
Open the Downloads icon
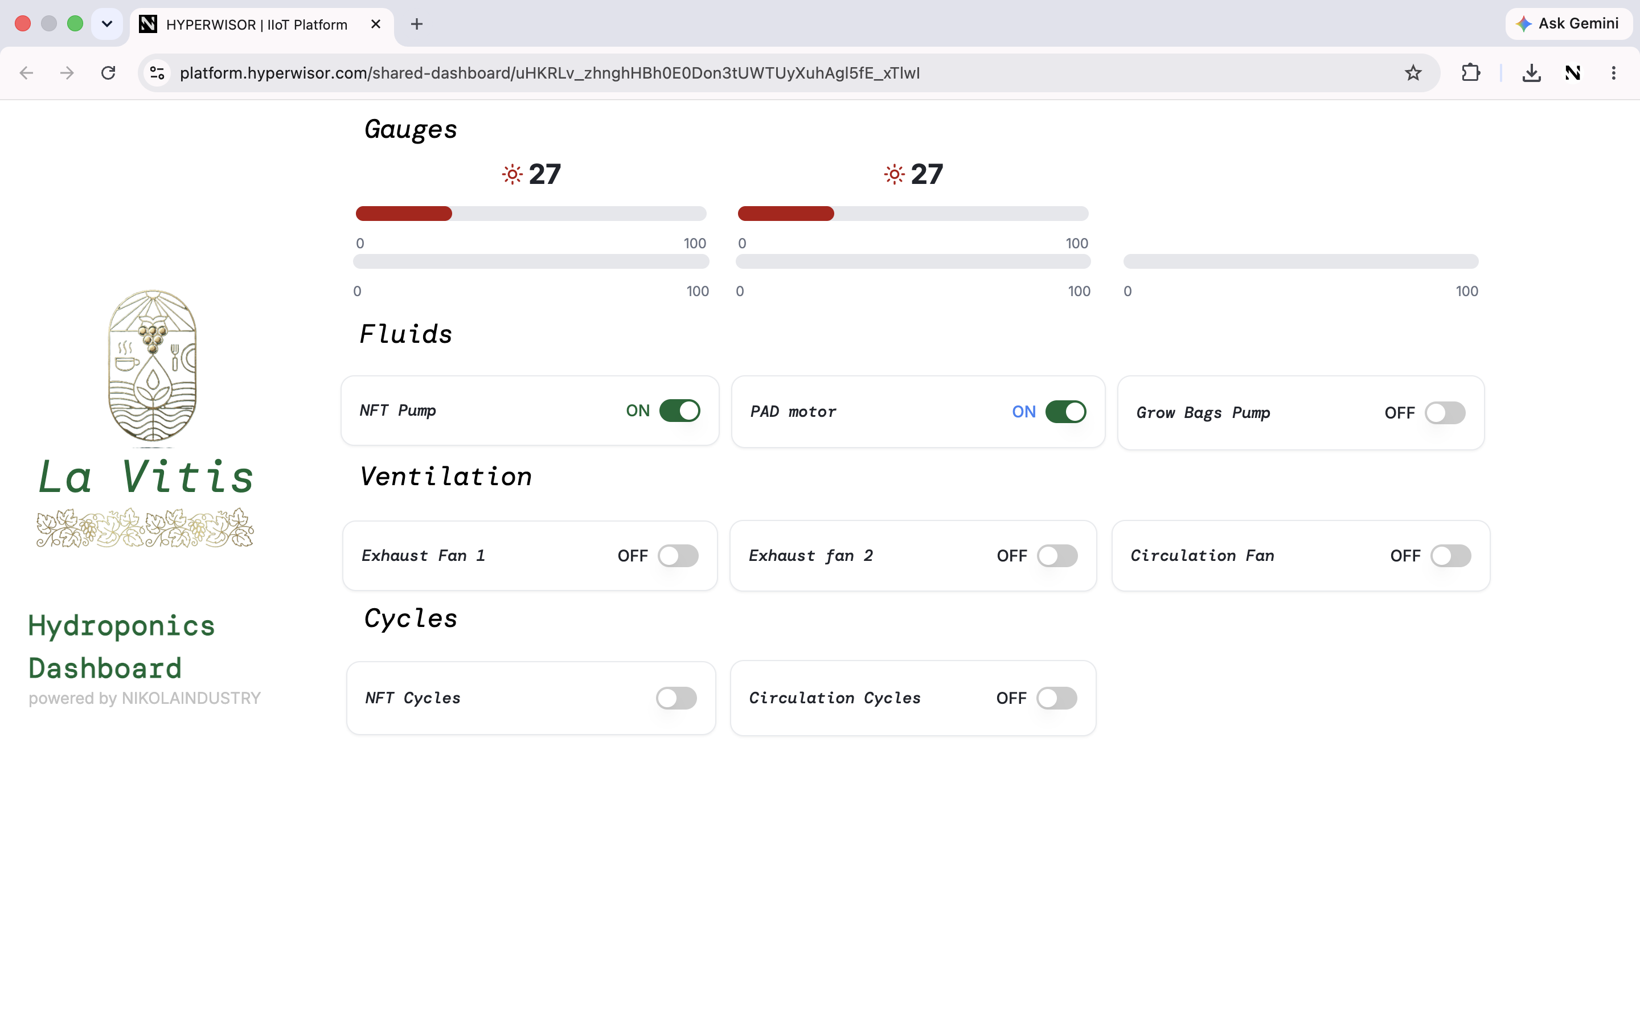pyautogui.click(x=1531, y=72)
